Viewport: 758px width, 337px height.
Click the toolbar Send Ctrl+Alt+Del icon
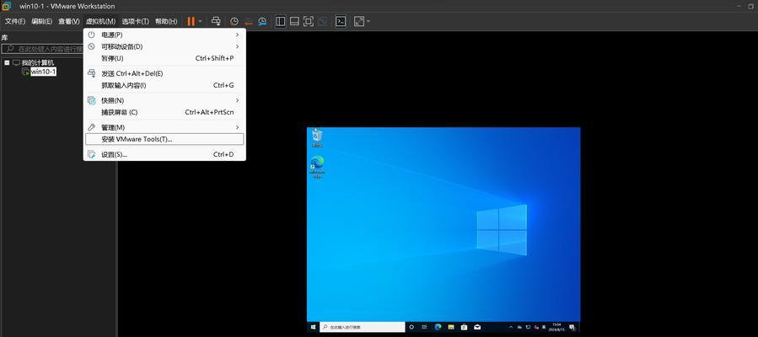tap(216, 21)
